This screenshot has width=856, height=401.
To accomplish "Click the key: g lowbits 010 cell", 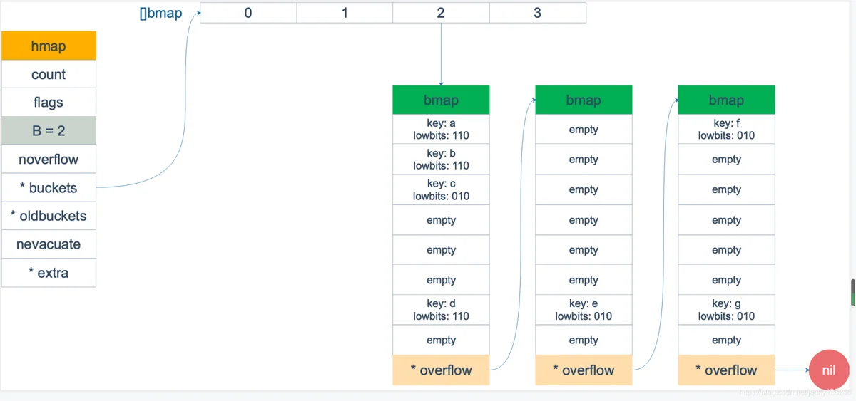I will coord(726,310).
